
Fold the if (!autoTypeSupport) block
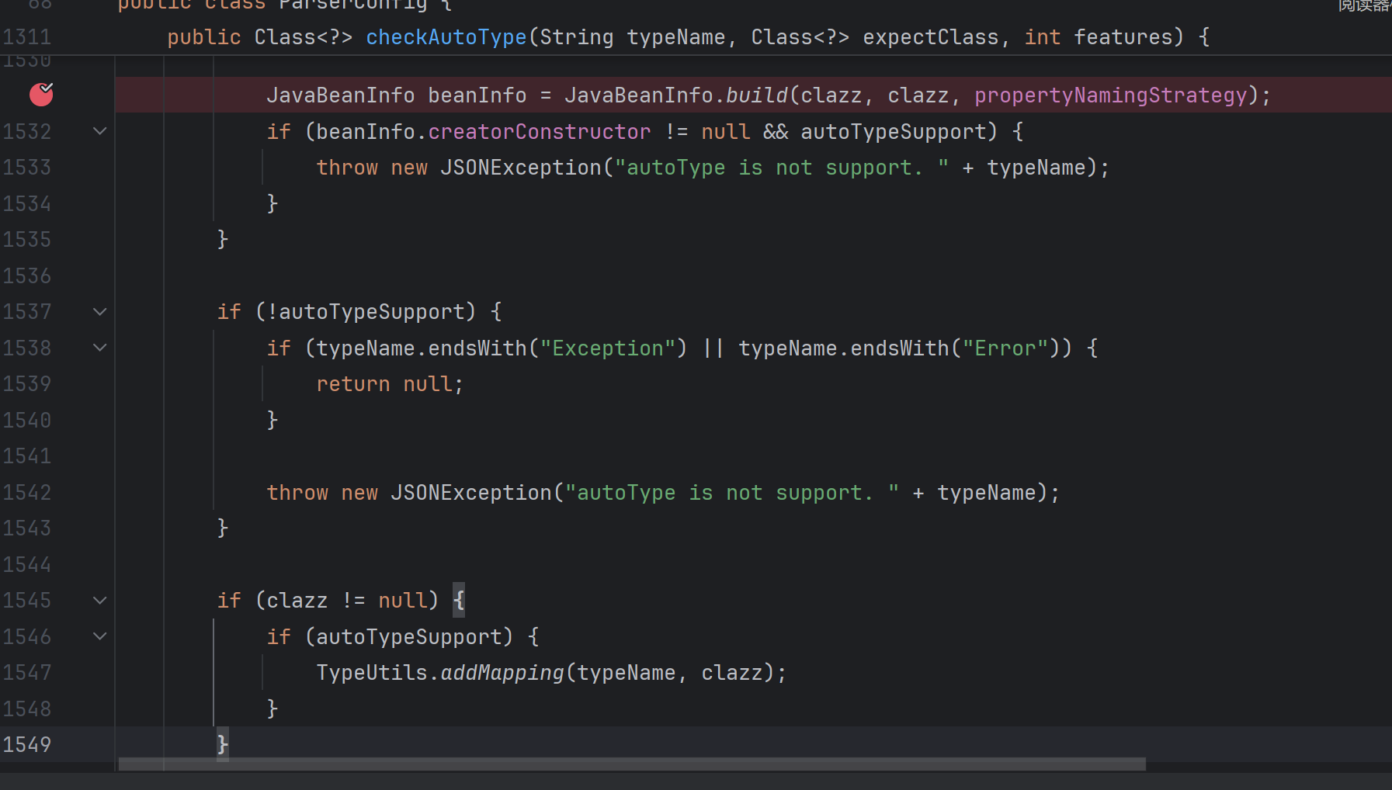pyautogui.click(x=100, y=312)
